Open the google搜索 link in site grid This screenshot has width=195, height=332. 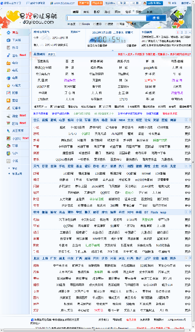pyautogui.click(x=150, y=68)
